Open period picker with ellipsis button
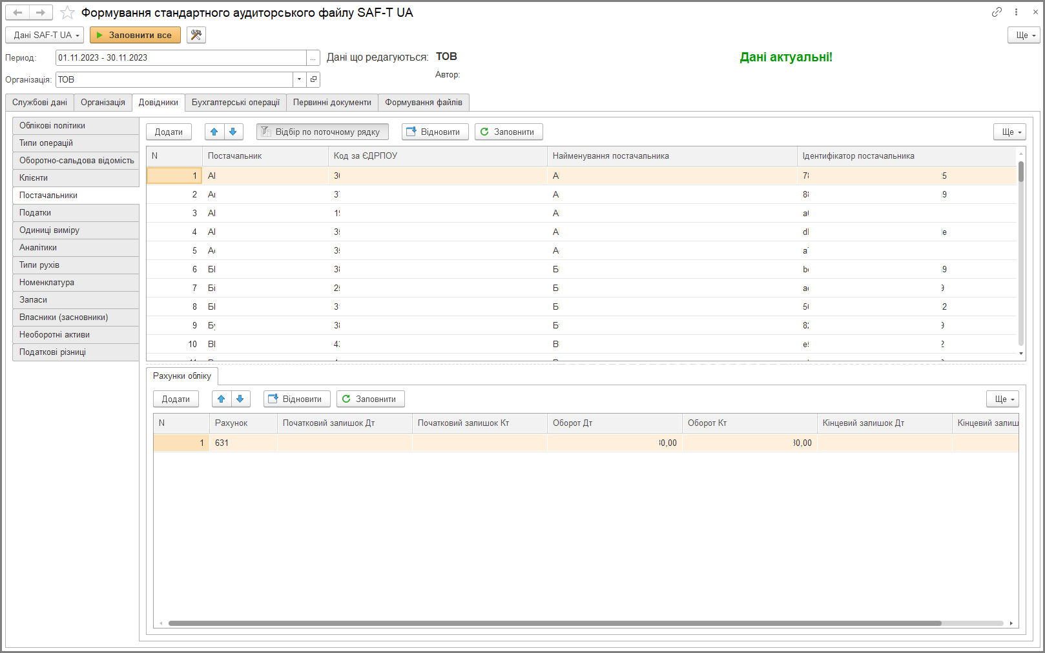This screenshot has height=653, width=1045. [313, 57]
